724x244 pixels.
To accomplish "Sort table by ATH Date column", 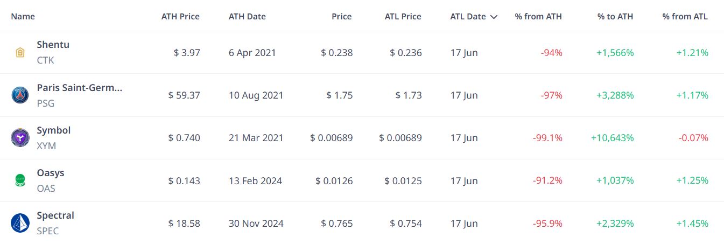I will click(x=247, y=17).
